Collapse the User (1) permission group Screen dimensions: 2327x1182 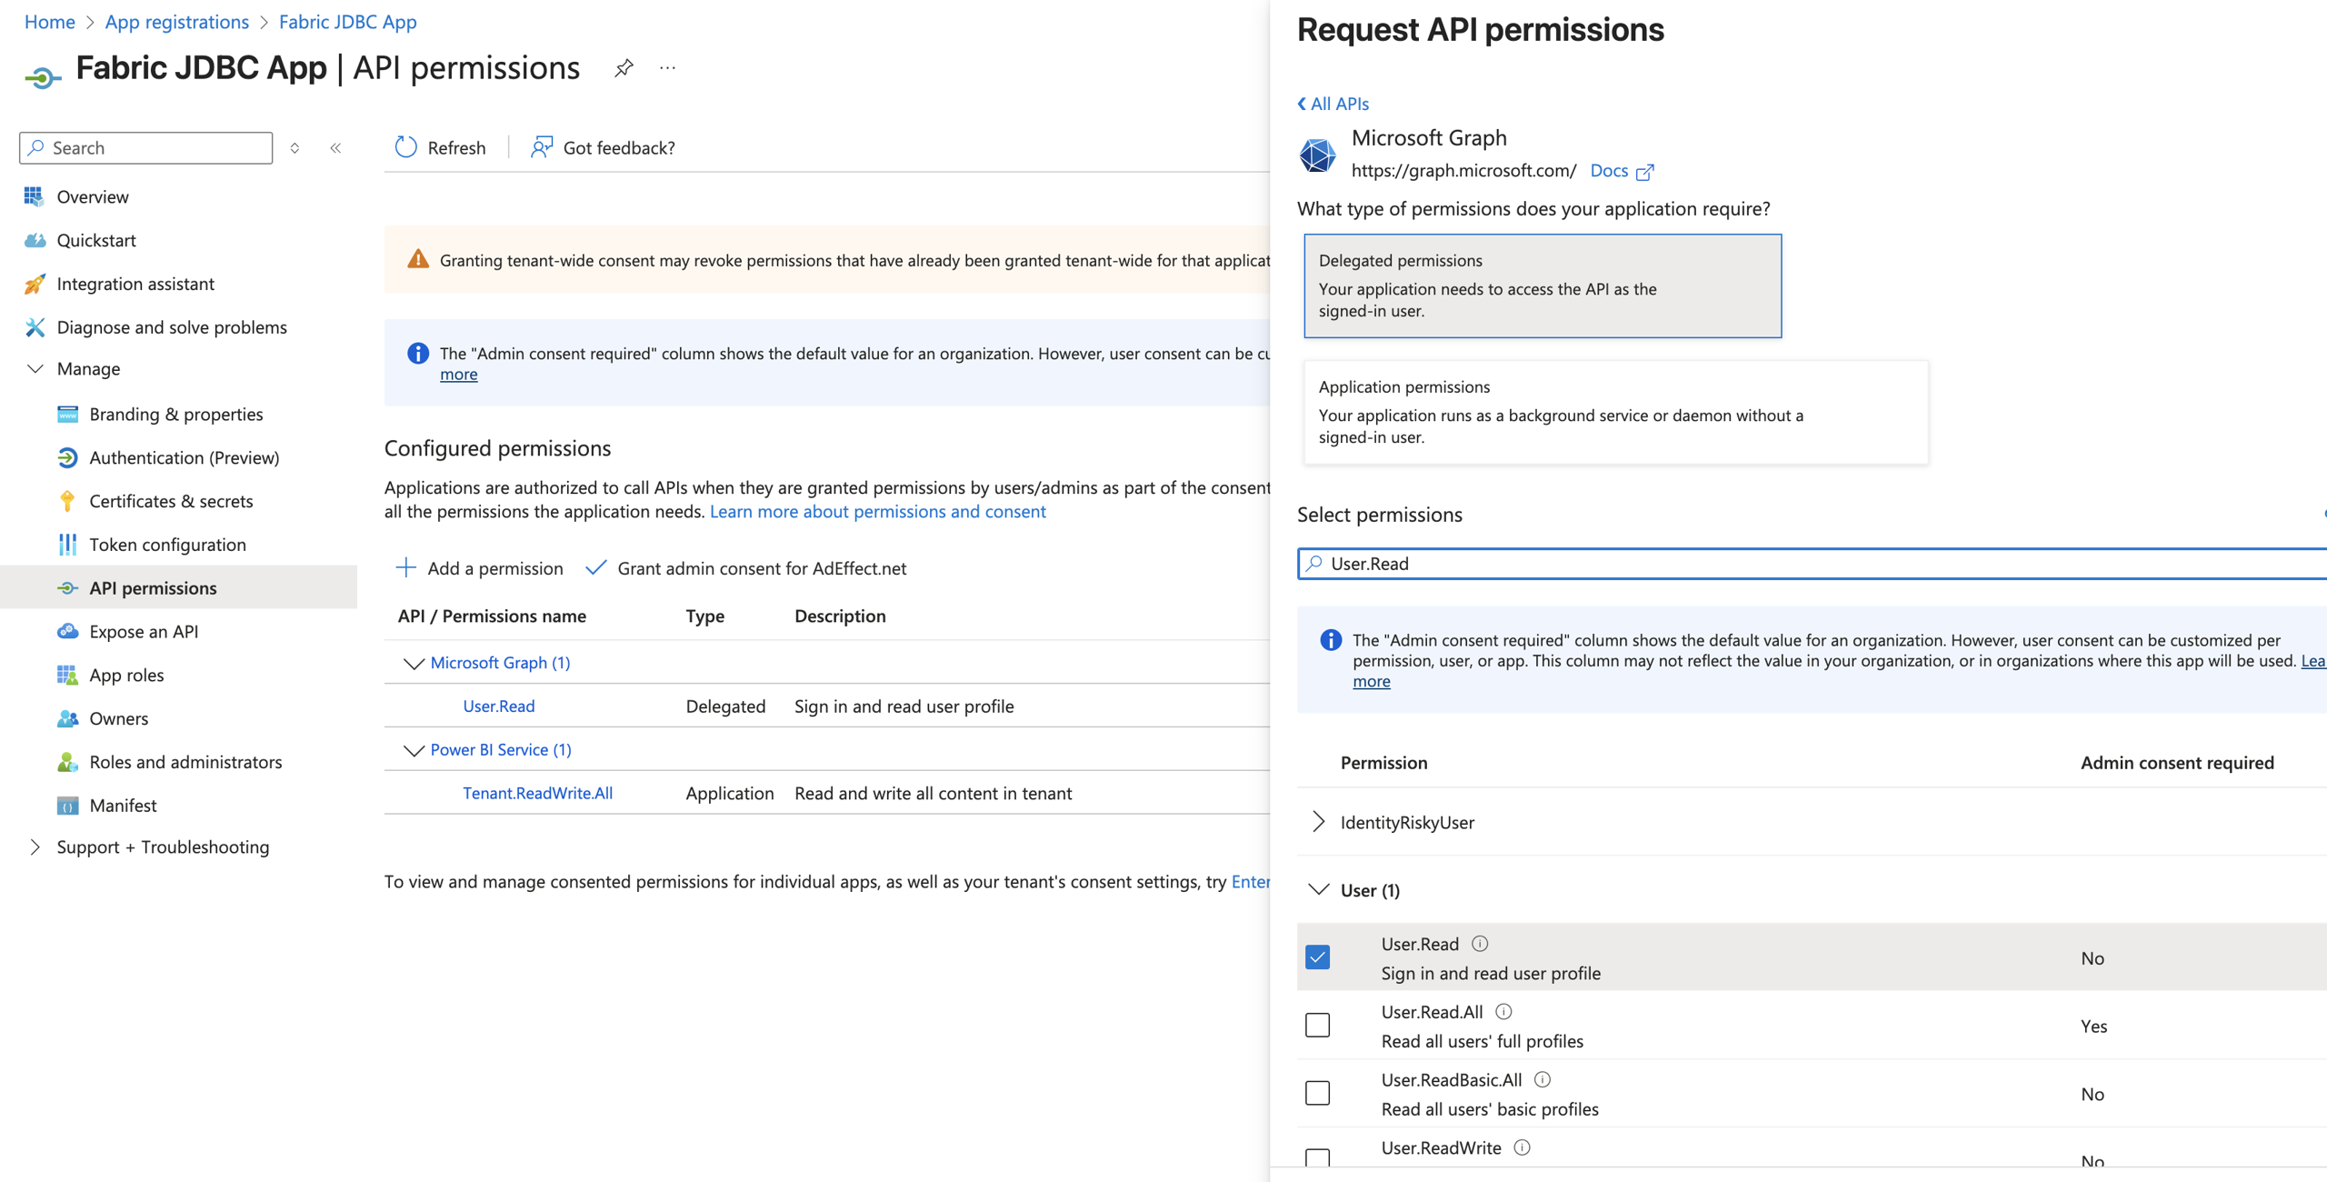click(1318, 889)
